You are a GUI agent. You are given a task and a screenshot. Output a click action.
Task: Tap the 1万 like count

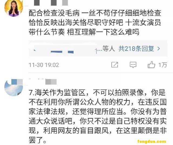[x=163, y=65]
